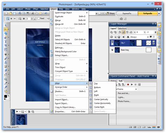Click the plus add-to-selection icon
Image resolution: width=166 pixels, height=133 pixels.
point(11,19)
